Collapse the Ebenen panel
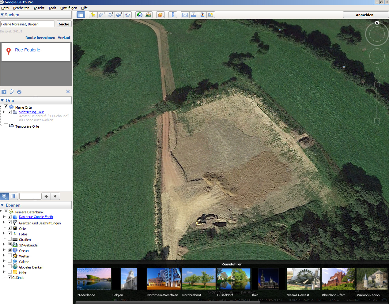Image resolution: width=389 pixels, height=304 pixels. pyautogui.click(x=2, y=205)
